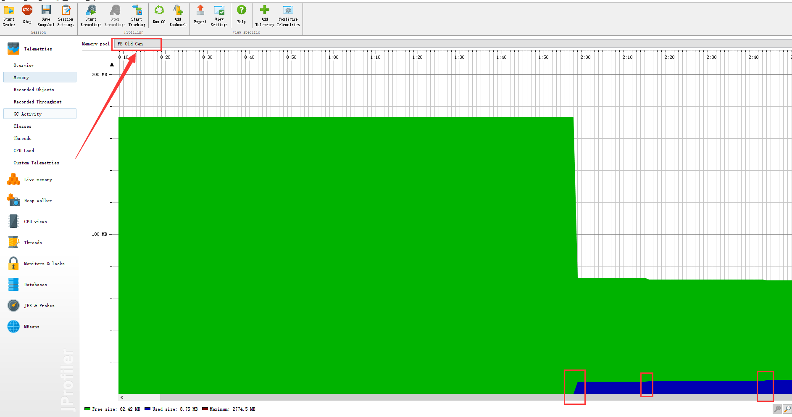Switch to the GC Activity view

point(27,113)
